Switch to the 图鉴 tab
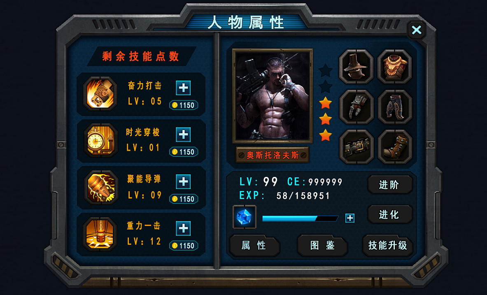 coord(322,245)
